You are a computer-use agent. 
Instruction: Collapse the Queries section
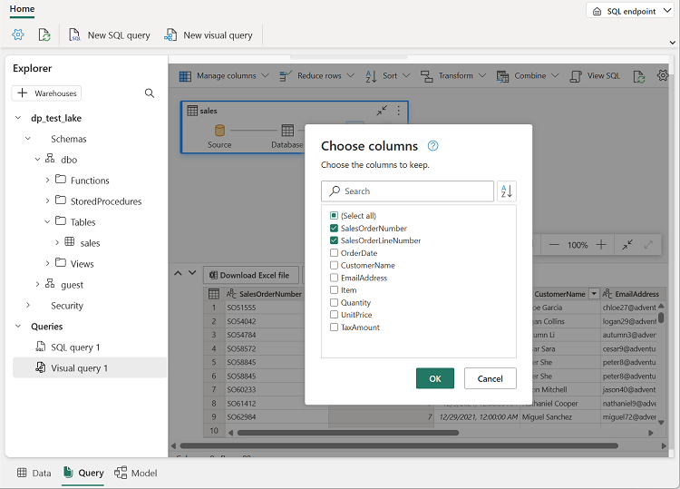tap(18, 326)
